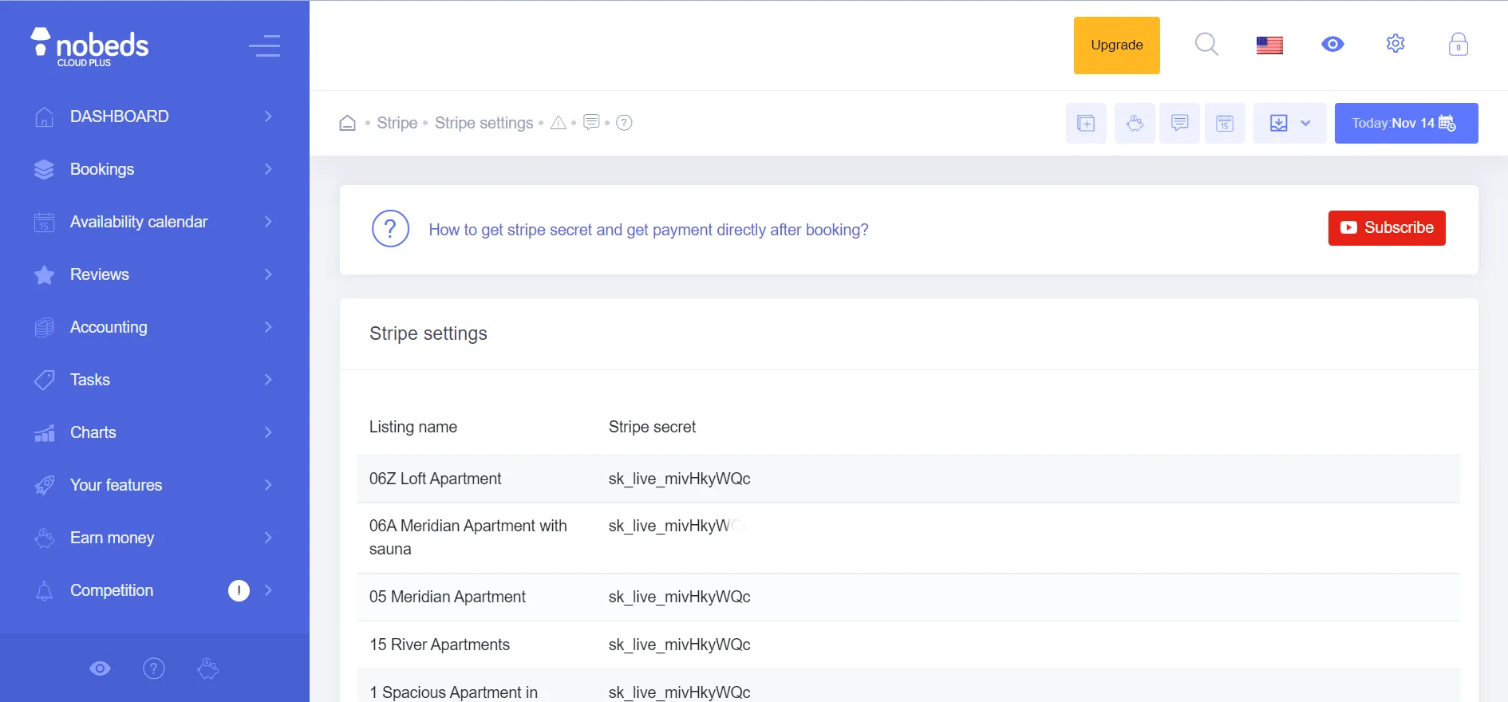1508x702 pixels.
Task: Click the chat message icon in breadcrumb
Action: pos(591,122)
